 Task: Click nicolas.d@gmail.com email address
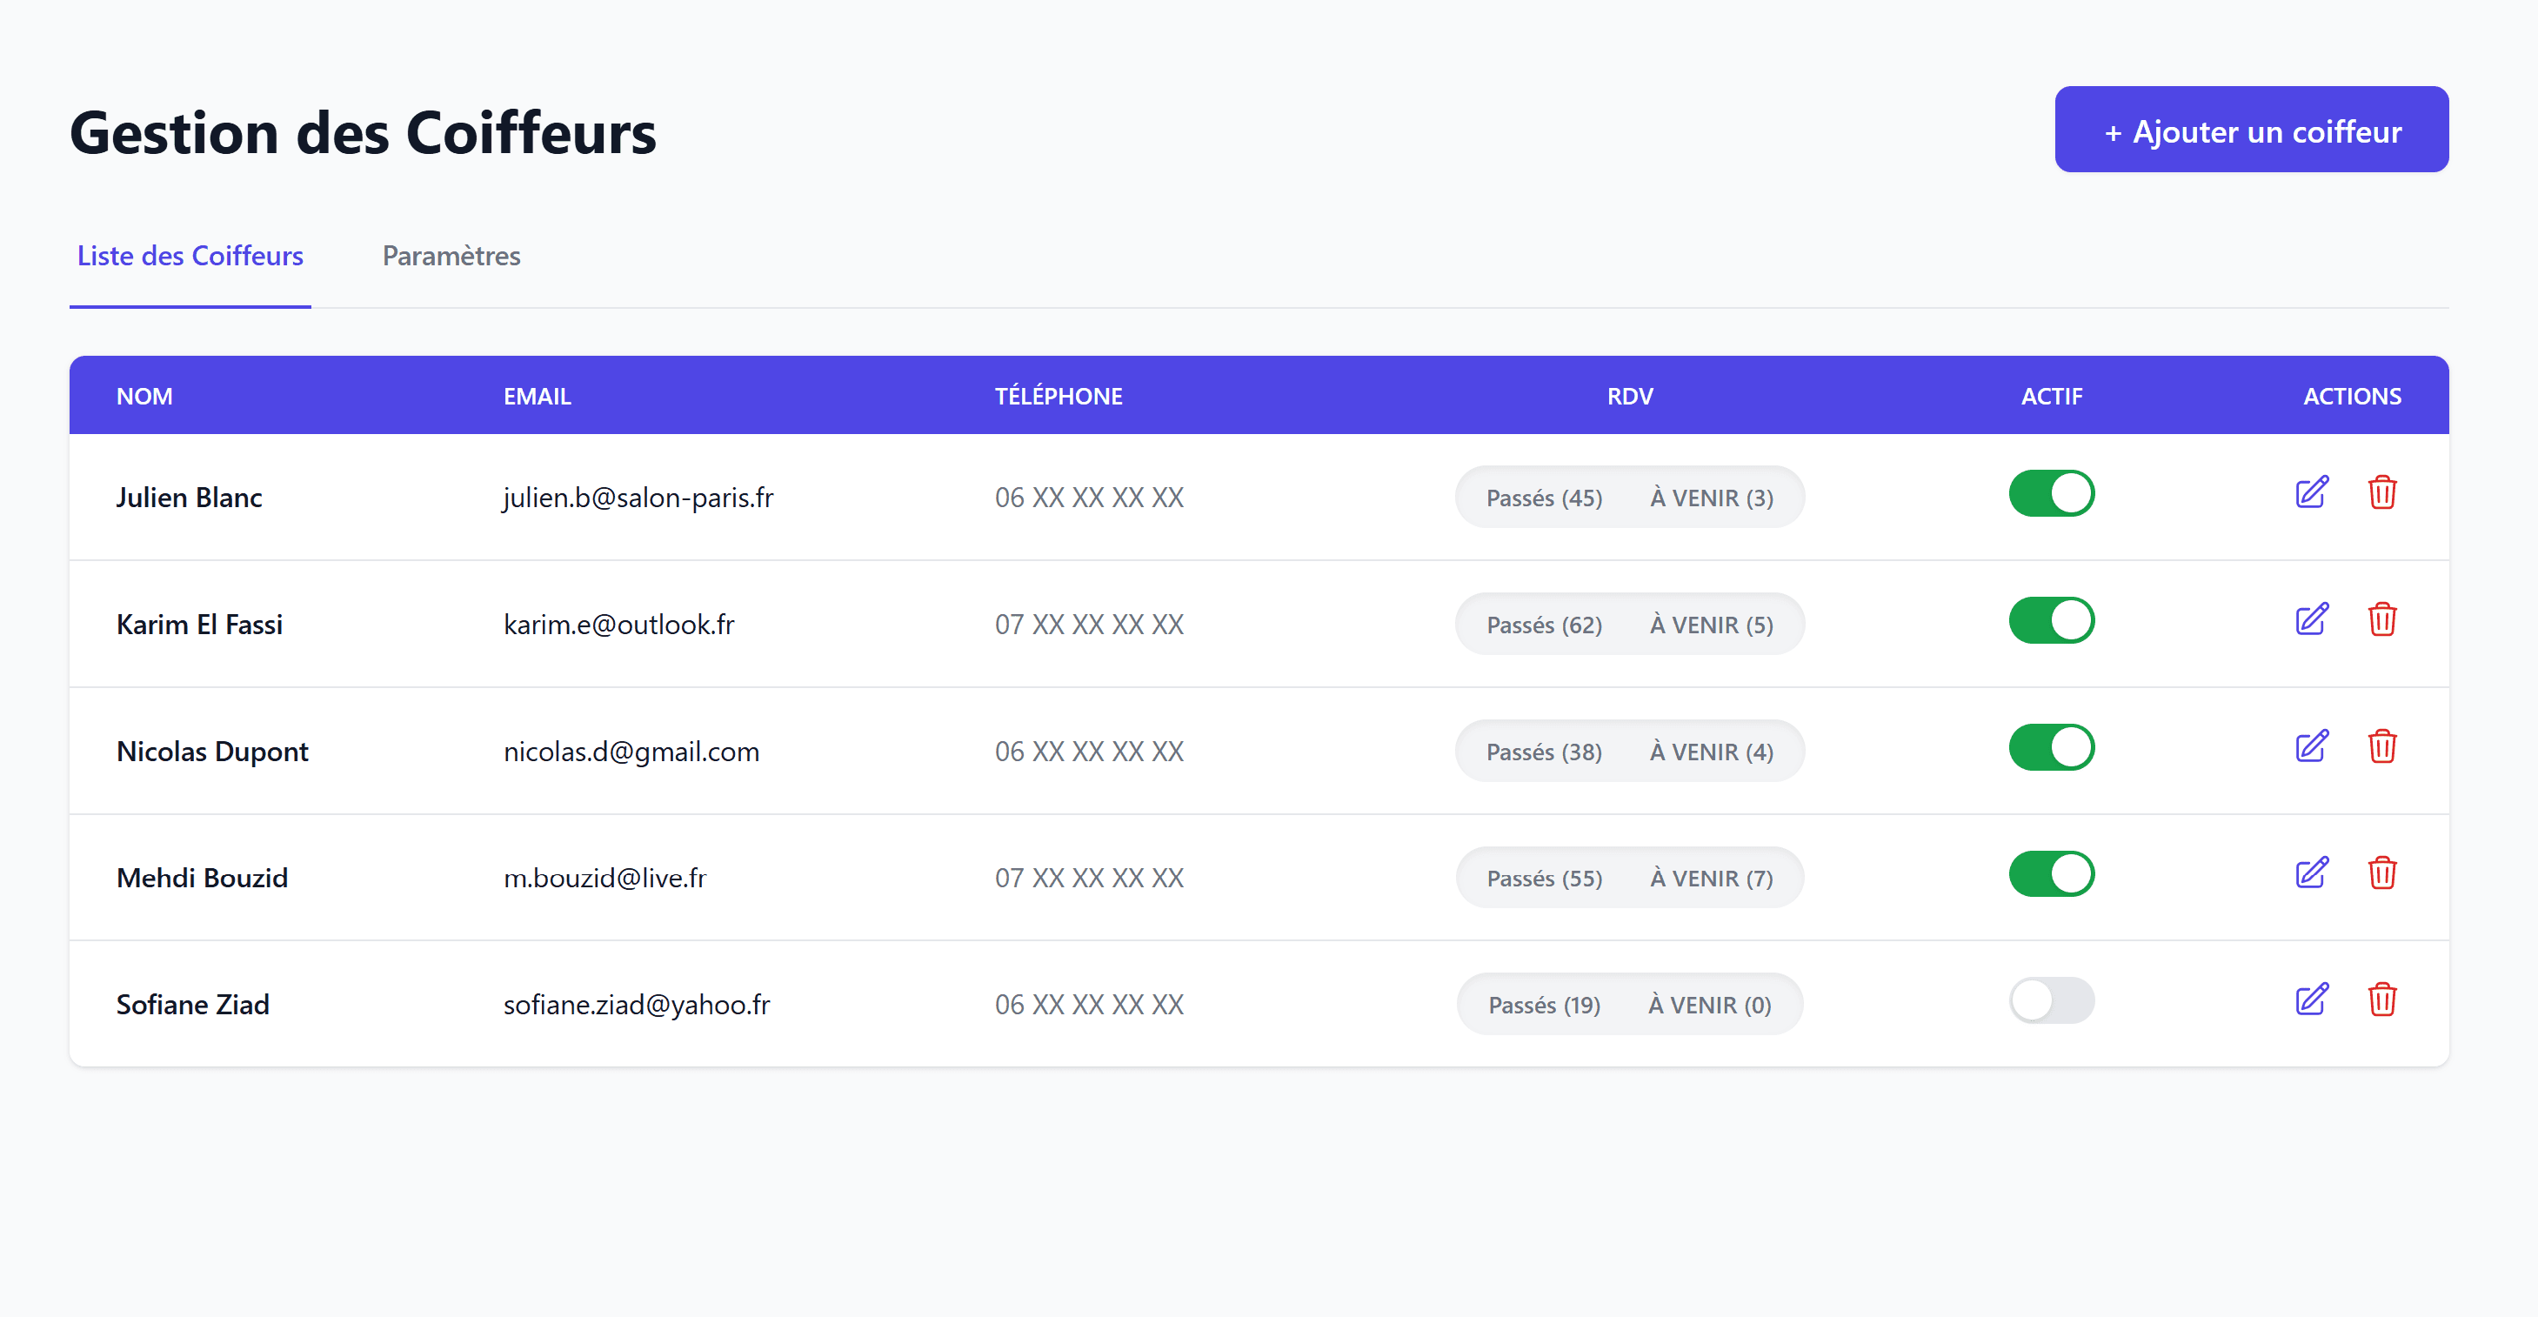coord(631,752)
